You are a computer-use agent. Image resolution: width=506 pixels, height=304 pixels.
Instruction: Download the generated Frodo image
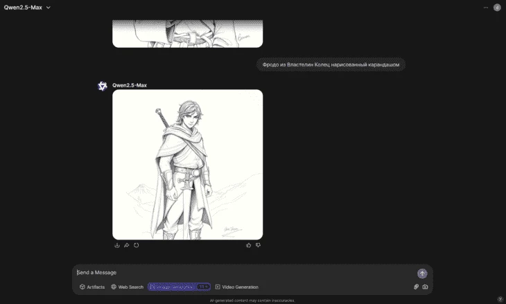[117, 245]
